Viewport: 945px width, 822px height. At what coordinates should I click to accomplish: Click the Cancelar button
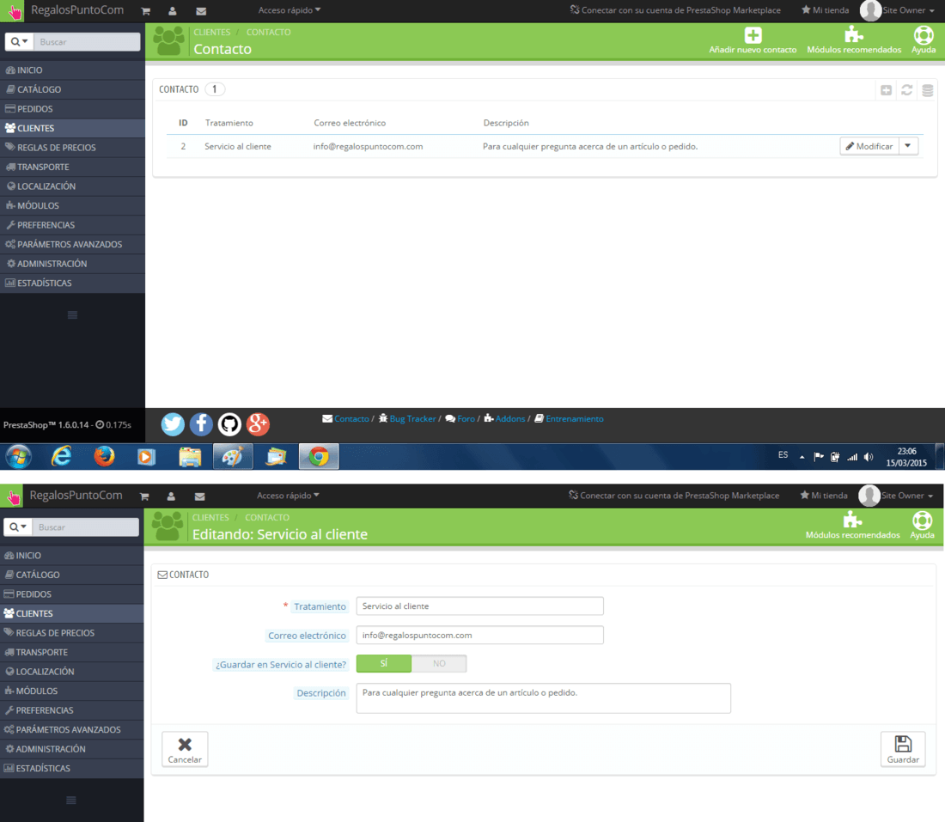tap(185, 749)
